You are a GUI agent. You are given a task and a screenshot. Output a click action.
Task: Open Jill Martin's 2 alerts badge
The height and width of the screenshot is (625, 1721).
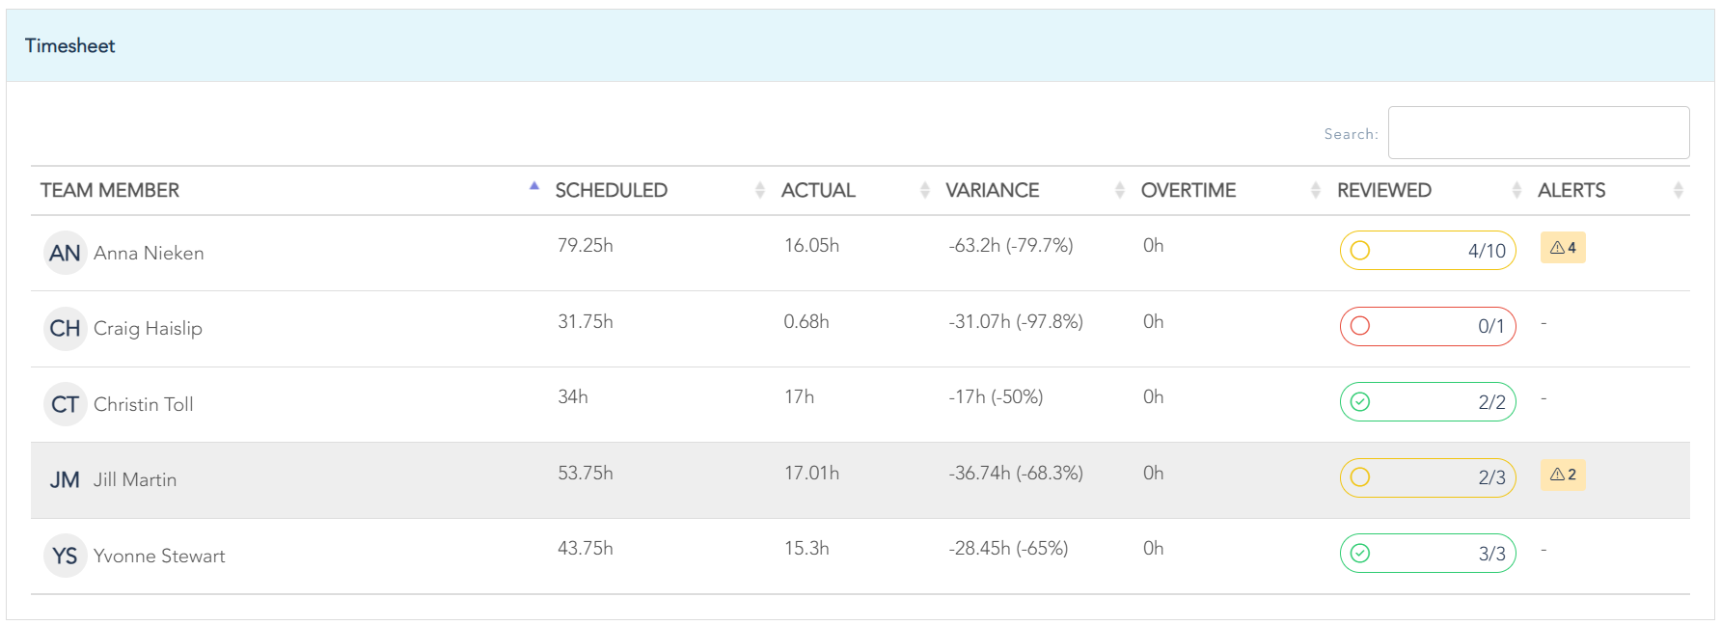click(x=1563, y=475)
